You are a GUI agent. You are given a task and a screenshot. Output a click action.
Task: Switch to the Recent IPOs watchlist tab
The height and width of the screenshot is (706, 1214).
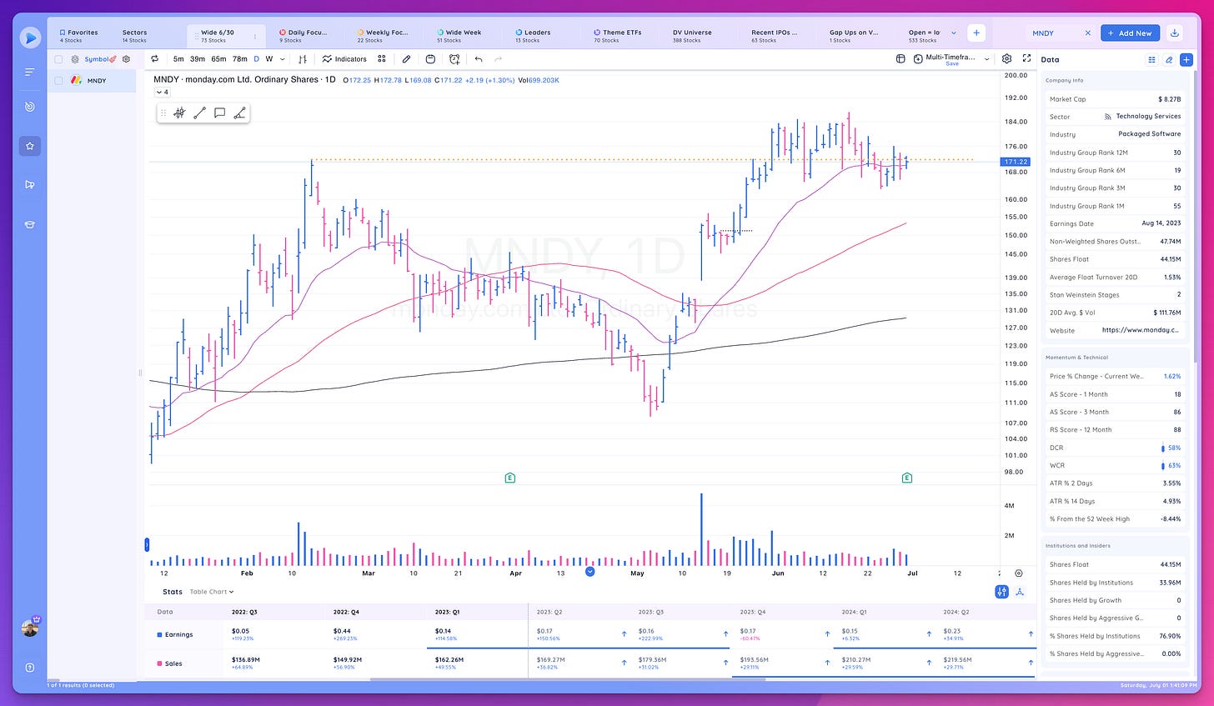tap(774, 36)
